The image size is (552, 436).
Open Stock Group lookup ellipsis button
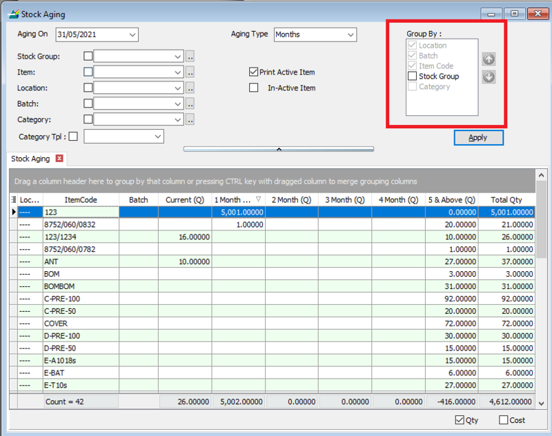click(x=190, y=57)
